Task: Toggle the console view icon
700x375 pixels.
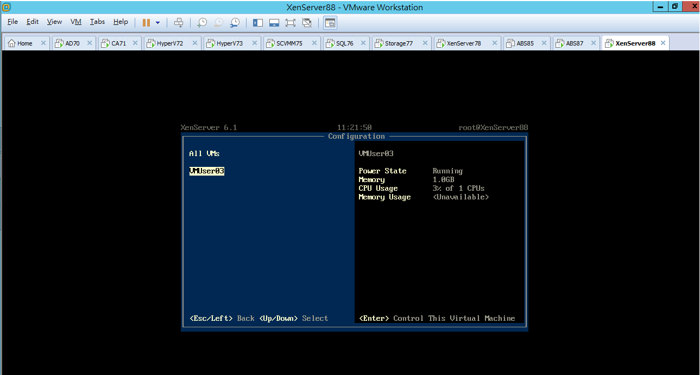Action: pos(330,22)
